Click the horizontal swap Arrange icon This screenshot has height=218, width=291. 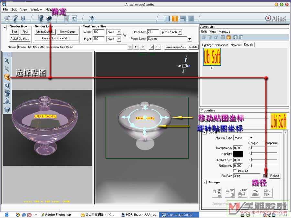(255, 193)
